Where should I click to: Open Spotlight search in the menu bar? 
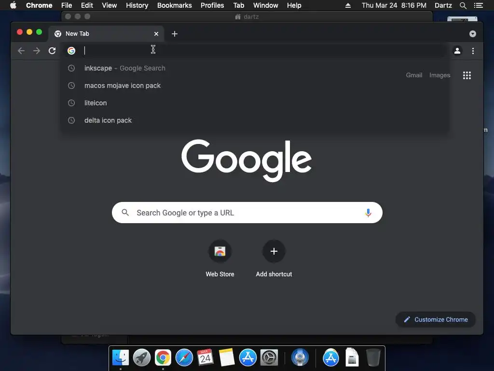(463, 5)
